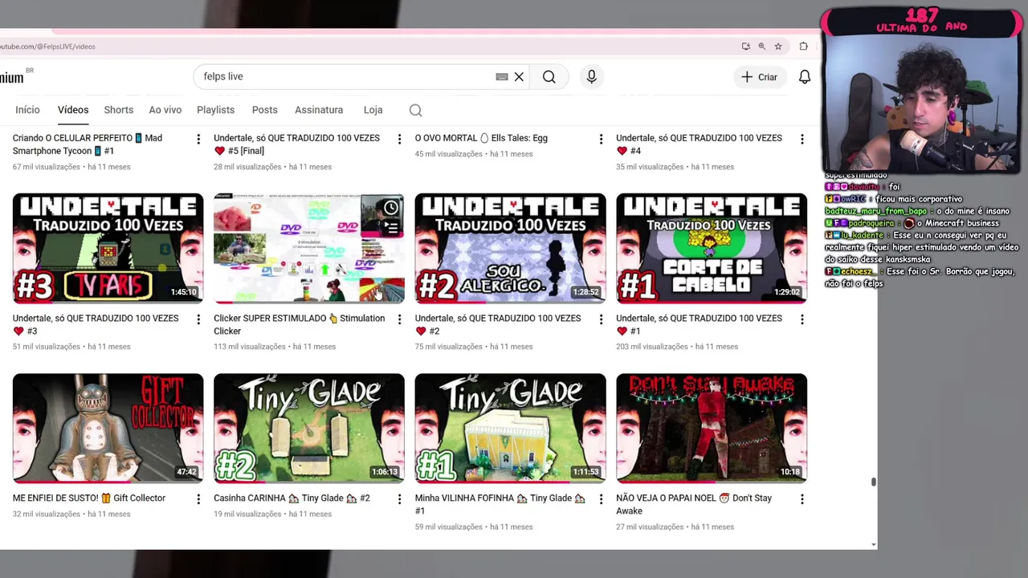
Task: Open more options for Undertale #3 video
Action: click(198, 320)
